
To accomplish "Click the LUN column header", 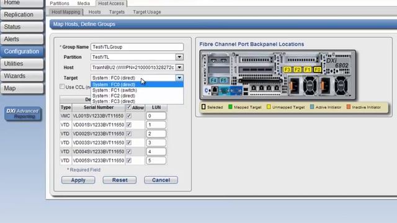I will point(156,107).
